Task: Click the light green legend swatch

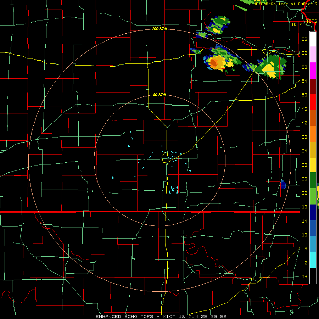Action: coord(313,196)
